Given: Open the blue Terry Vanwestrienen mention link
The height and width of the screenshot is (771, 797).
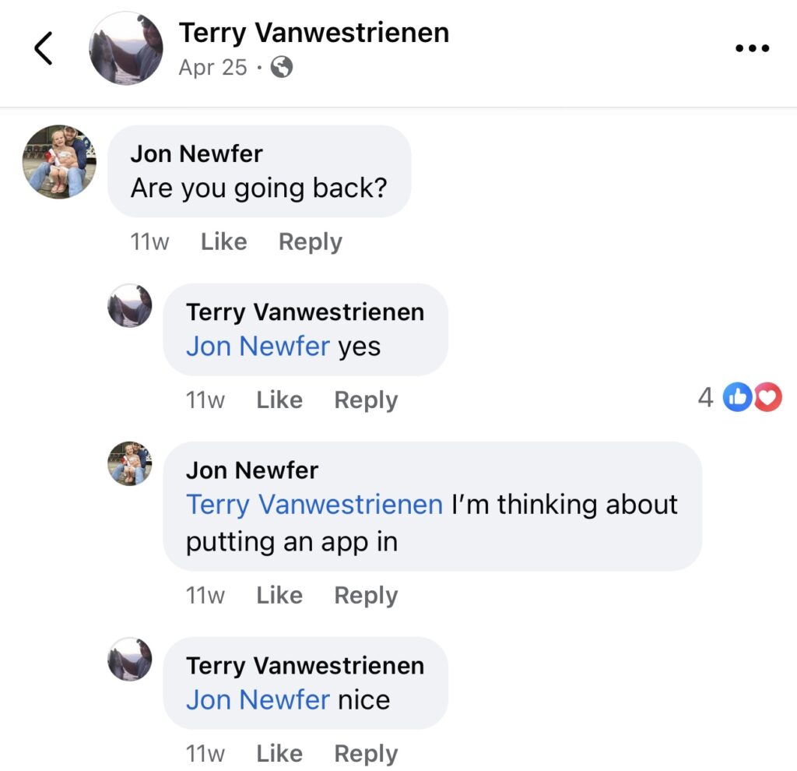Looking at the screenshot, I should pos(314,505).
